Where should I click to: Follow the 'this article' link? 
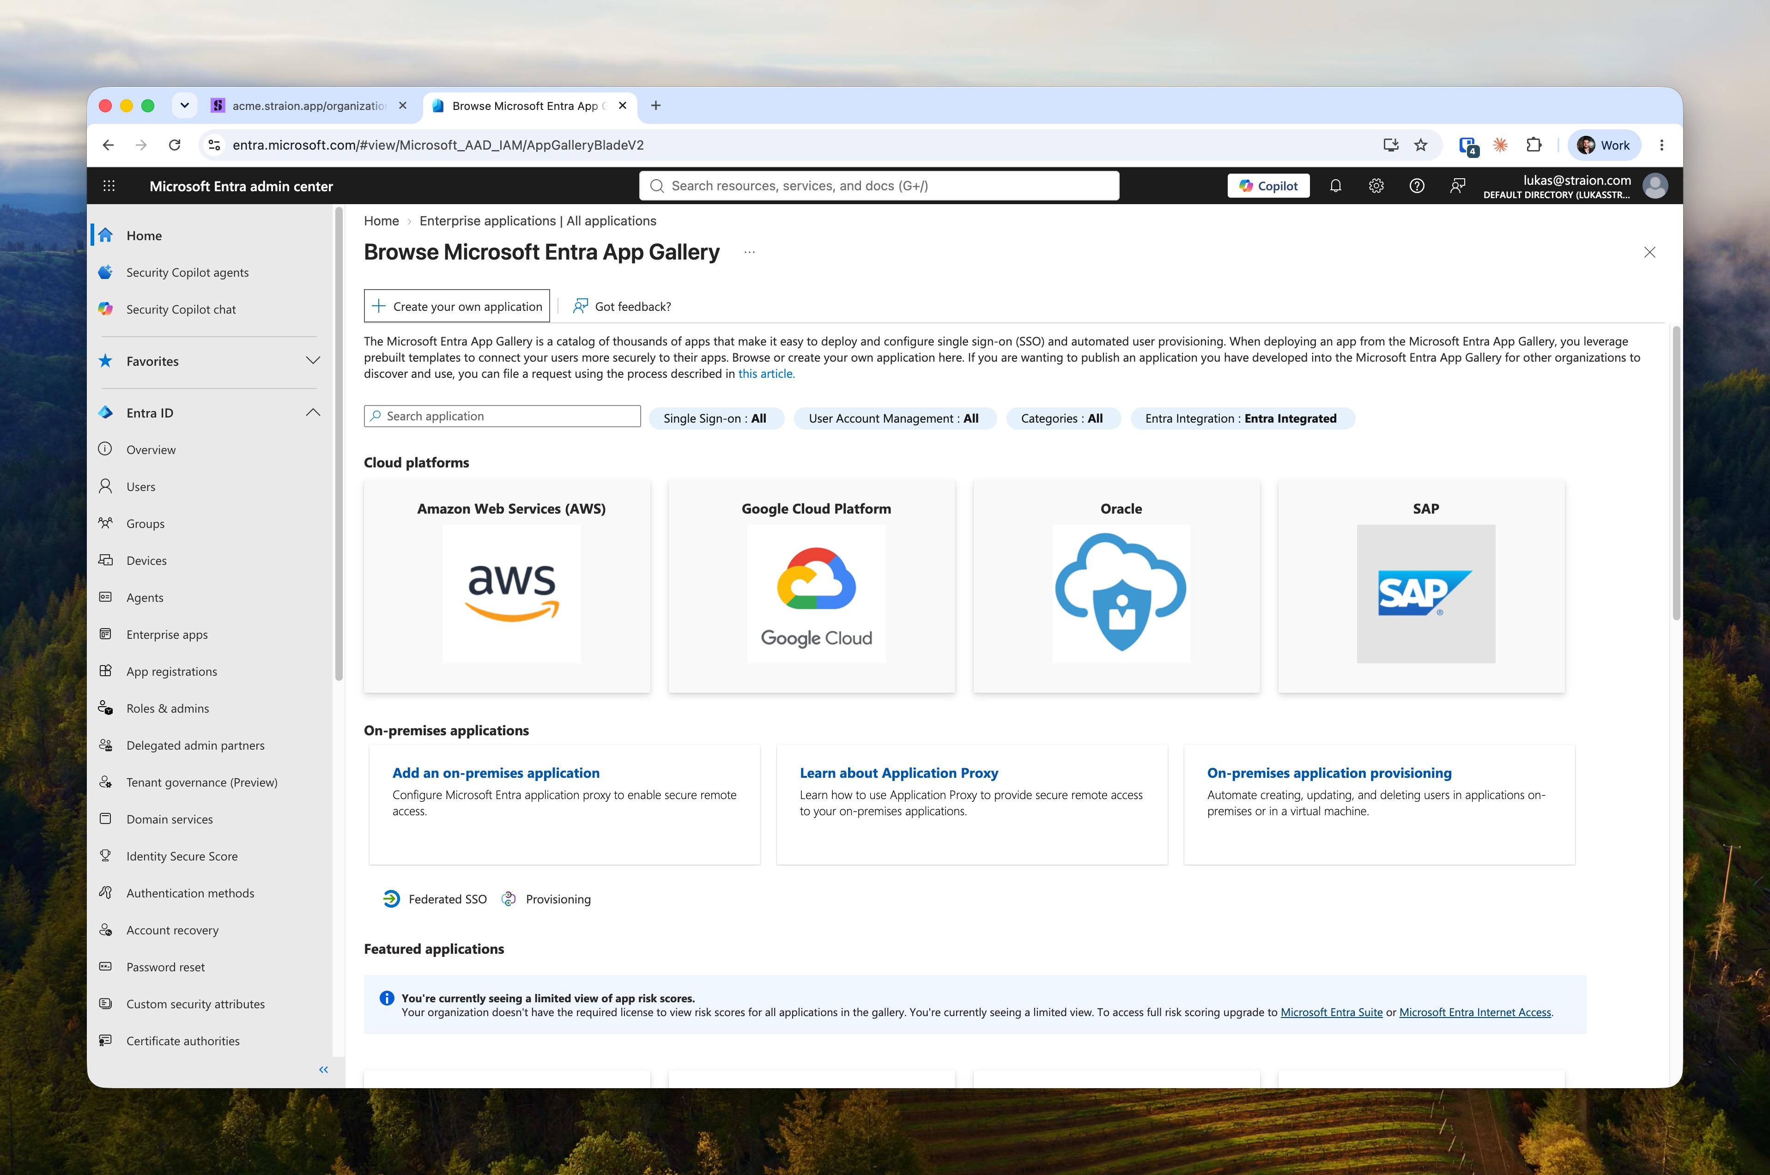point(766,374)
